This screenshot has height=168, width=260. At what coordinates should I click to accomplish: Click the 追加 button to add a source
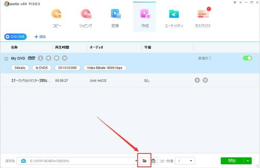(x=40, y=37)
